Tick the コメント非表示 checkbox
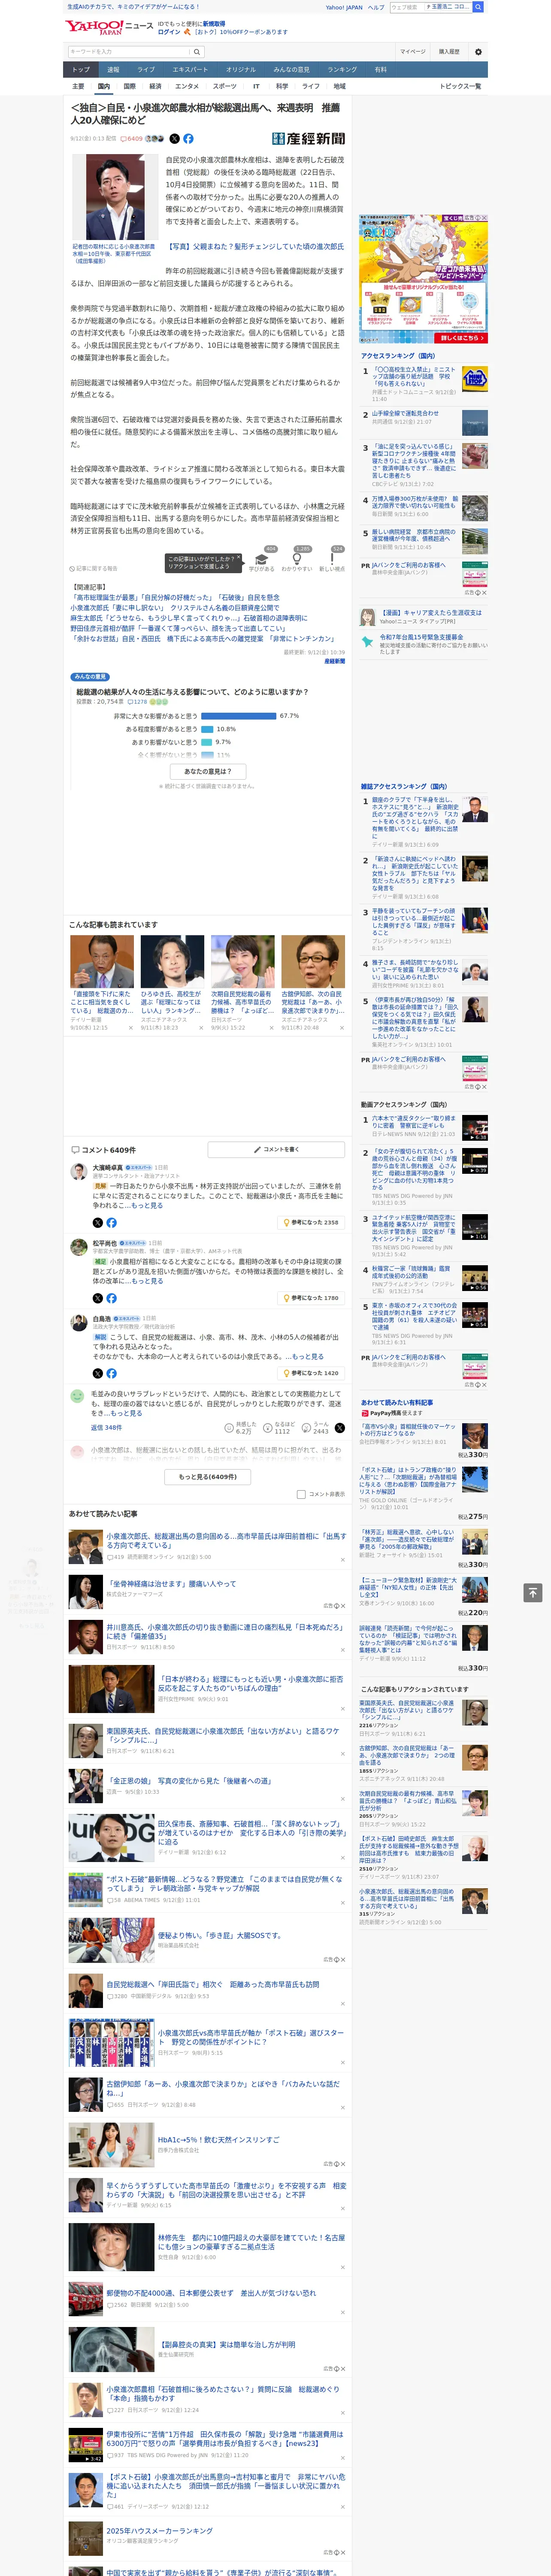 [x=301, y=1494]
